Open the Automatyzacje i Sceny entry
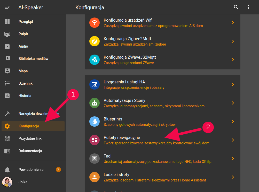Image resolution: width=259 pixels, height=192 pixels. [x=162, y=103]
